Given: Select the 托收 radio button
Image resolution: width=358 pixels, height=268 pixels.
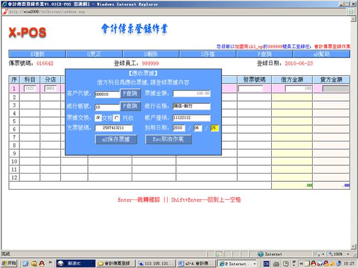Looking at the screenshot, I should click(116, 118).
